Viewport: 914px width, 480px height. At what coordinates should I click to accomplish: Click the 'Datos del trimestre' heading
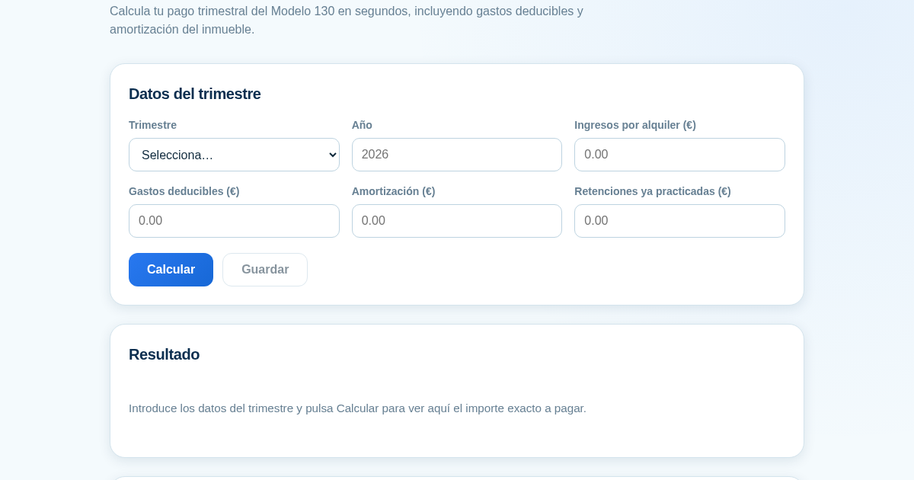(195, 94)
